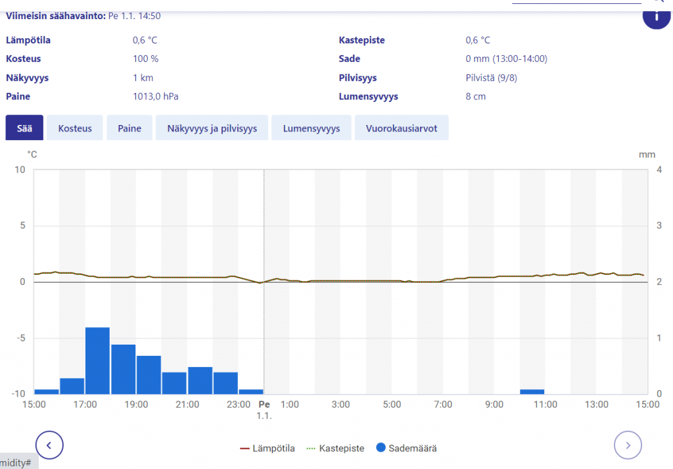Show the Näkyvyys ja pilvisyys tab

(212, 128)
